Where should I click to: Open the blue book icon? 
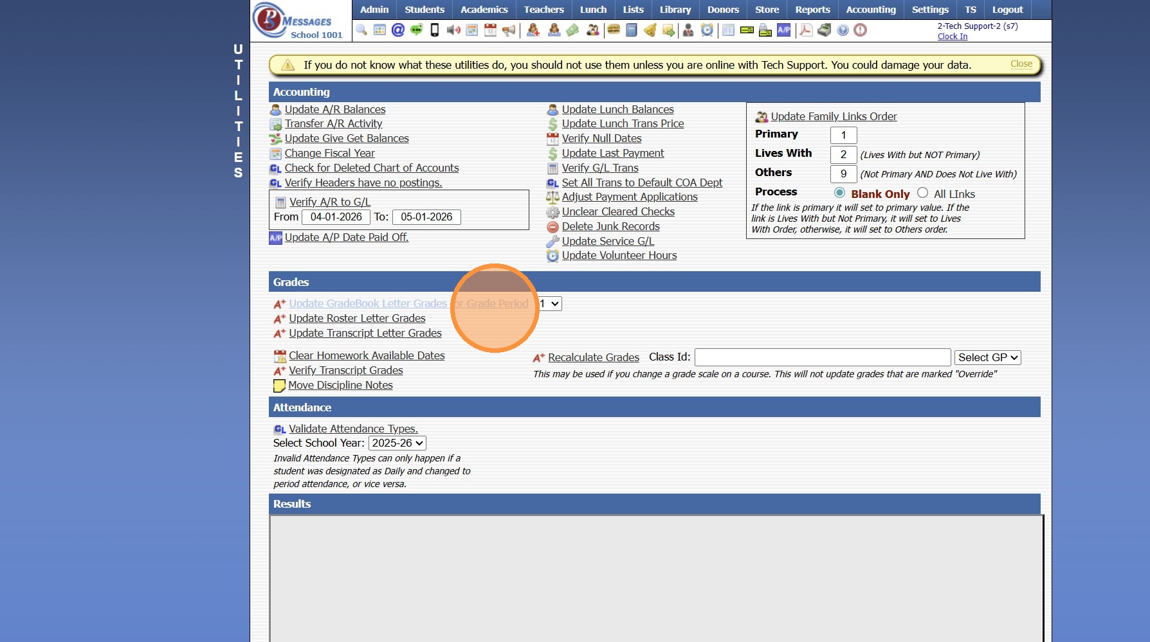pos(632,30)
